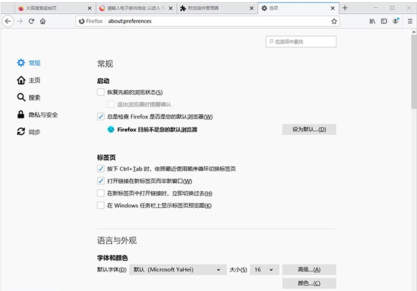Reload the current page
Screen dimensions: 417x291
pos(31,21)
